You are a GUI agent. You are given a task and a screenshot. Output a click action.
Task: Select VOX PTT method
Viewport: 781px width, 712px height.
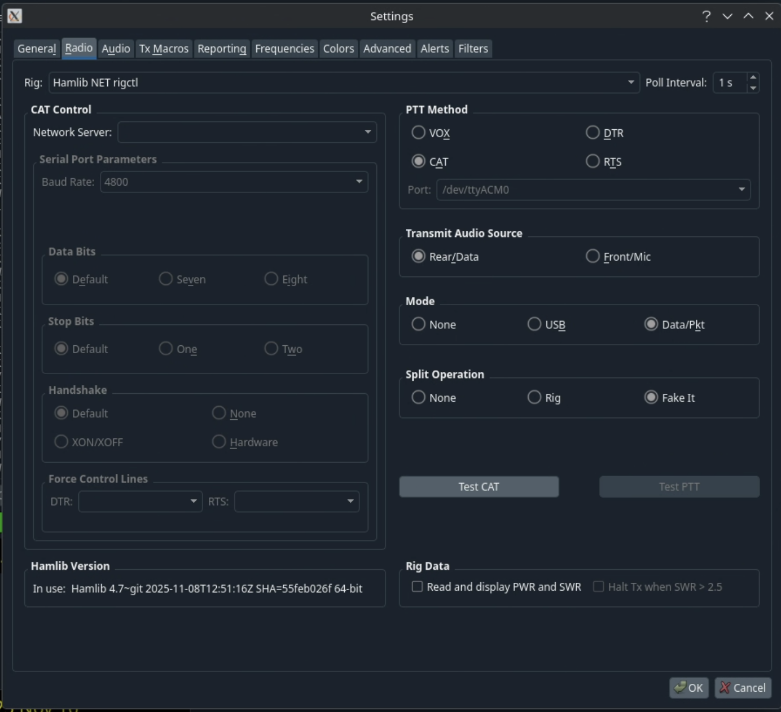click(x=418, y=133)
